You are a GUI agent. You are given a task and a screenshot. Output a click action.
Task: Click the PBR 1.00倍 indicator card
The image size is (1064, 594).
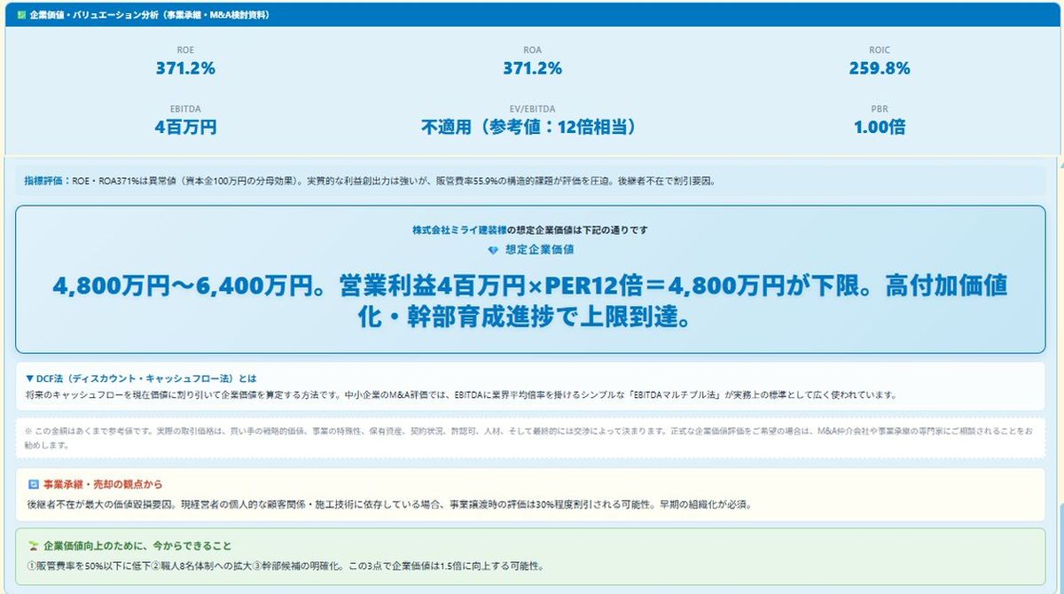coord(878,116)
